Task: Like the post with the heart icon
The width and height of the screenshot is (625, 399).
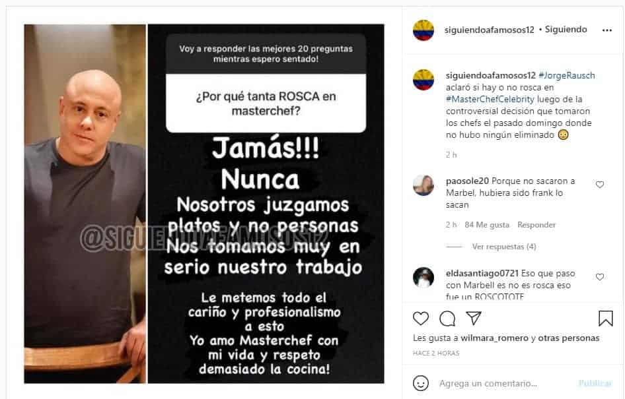Action: [x=420, y=319]
